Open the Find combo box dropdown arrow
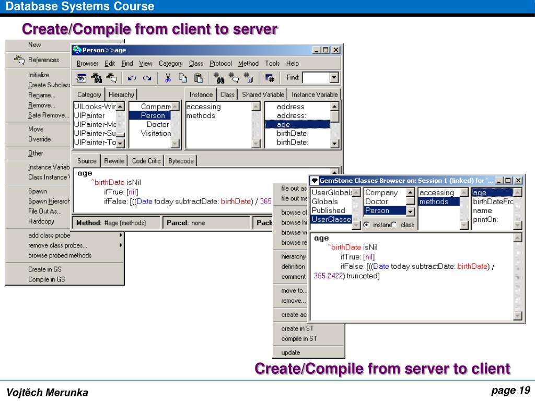Viewport: 535px width, 401px height. click(x=334, y=78)
